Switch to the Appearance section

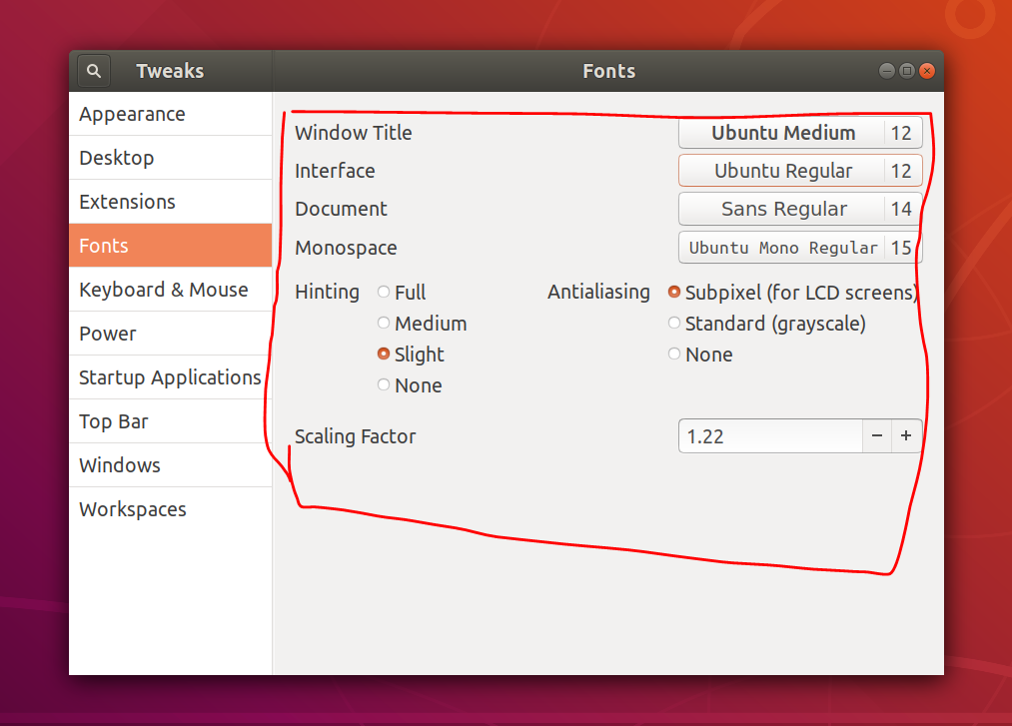click(x=132, y=114)
